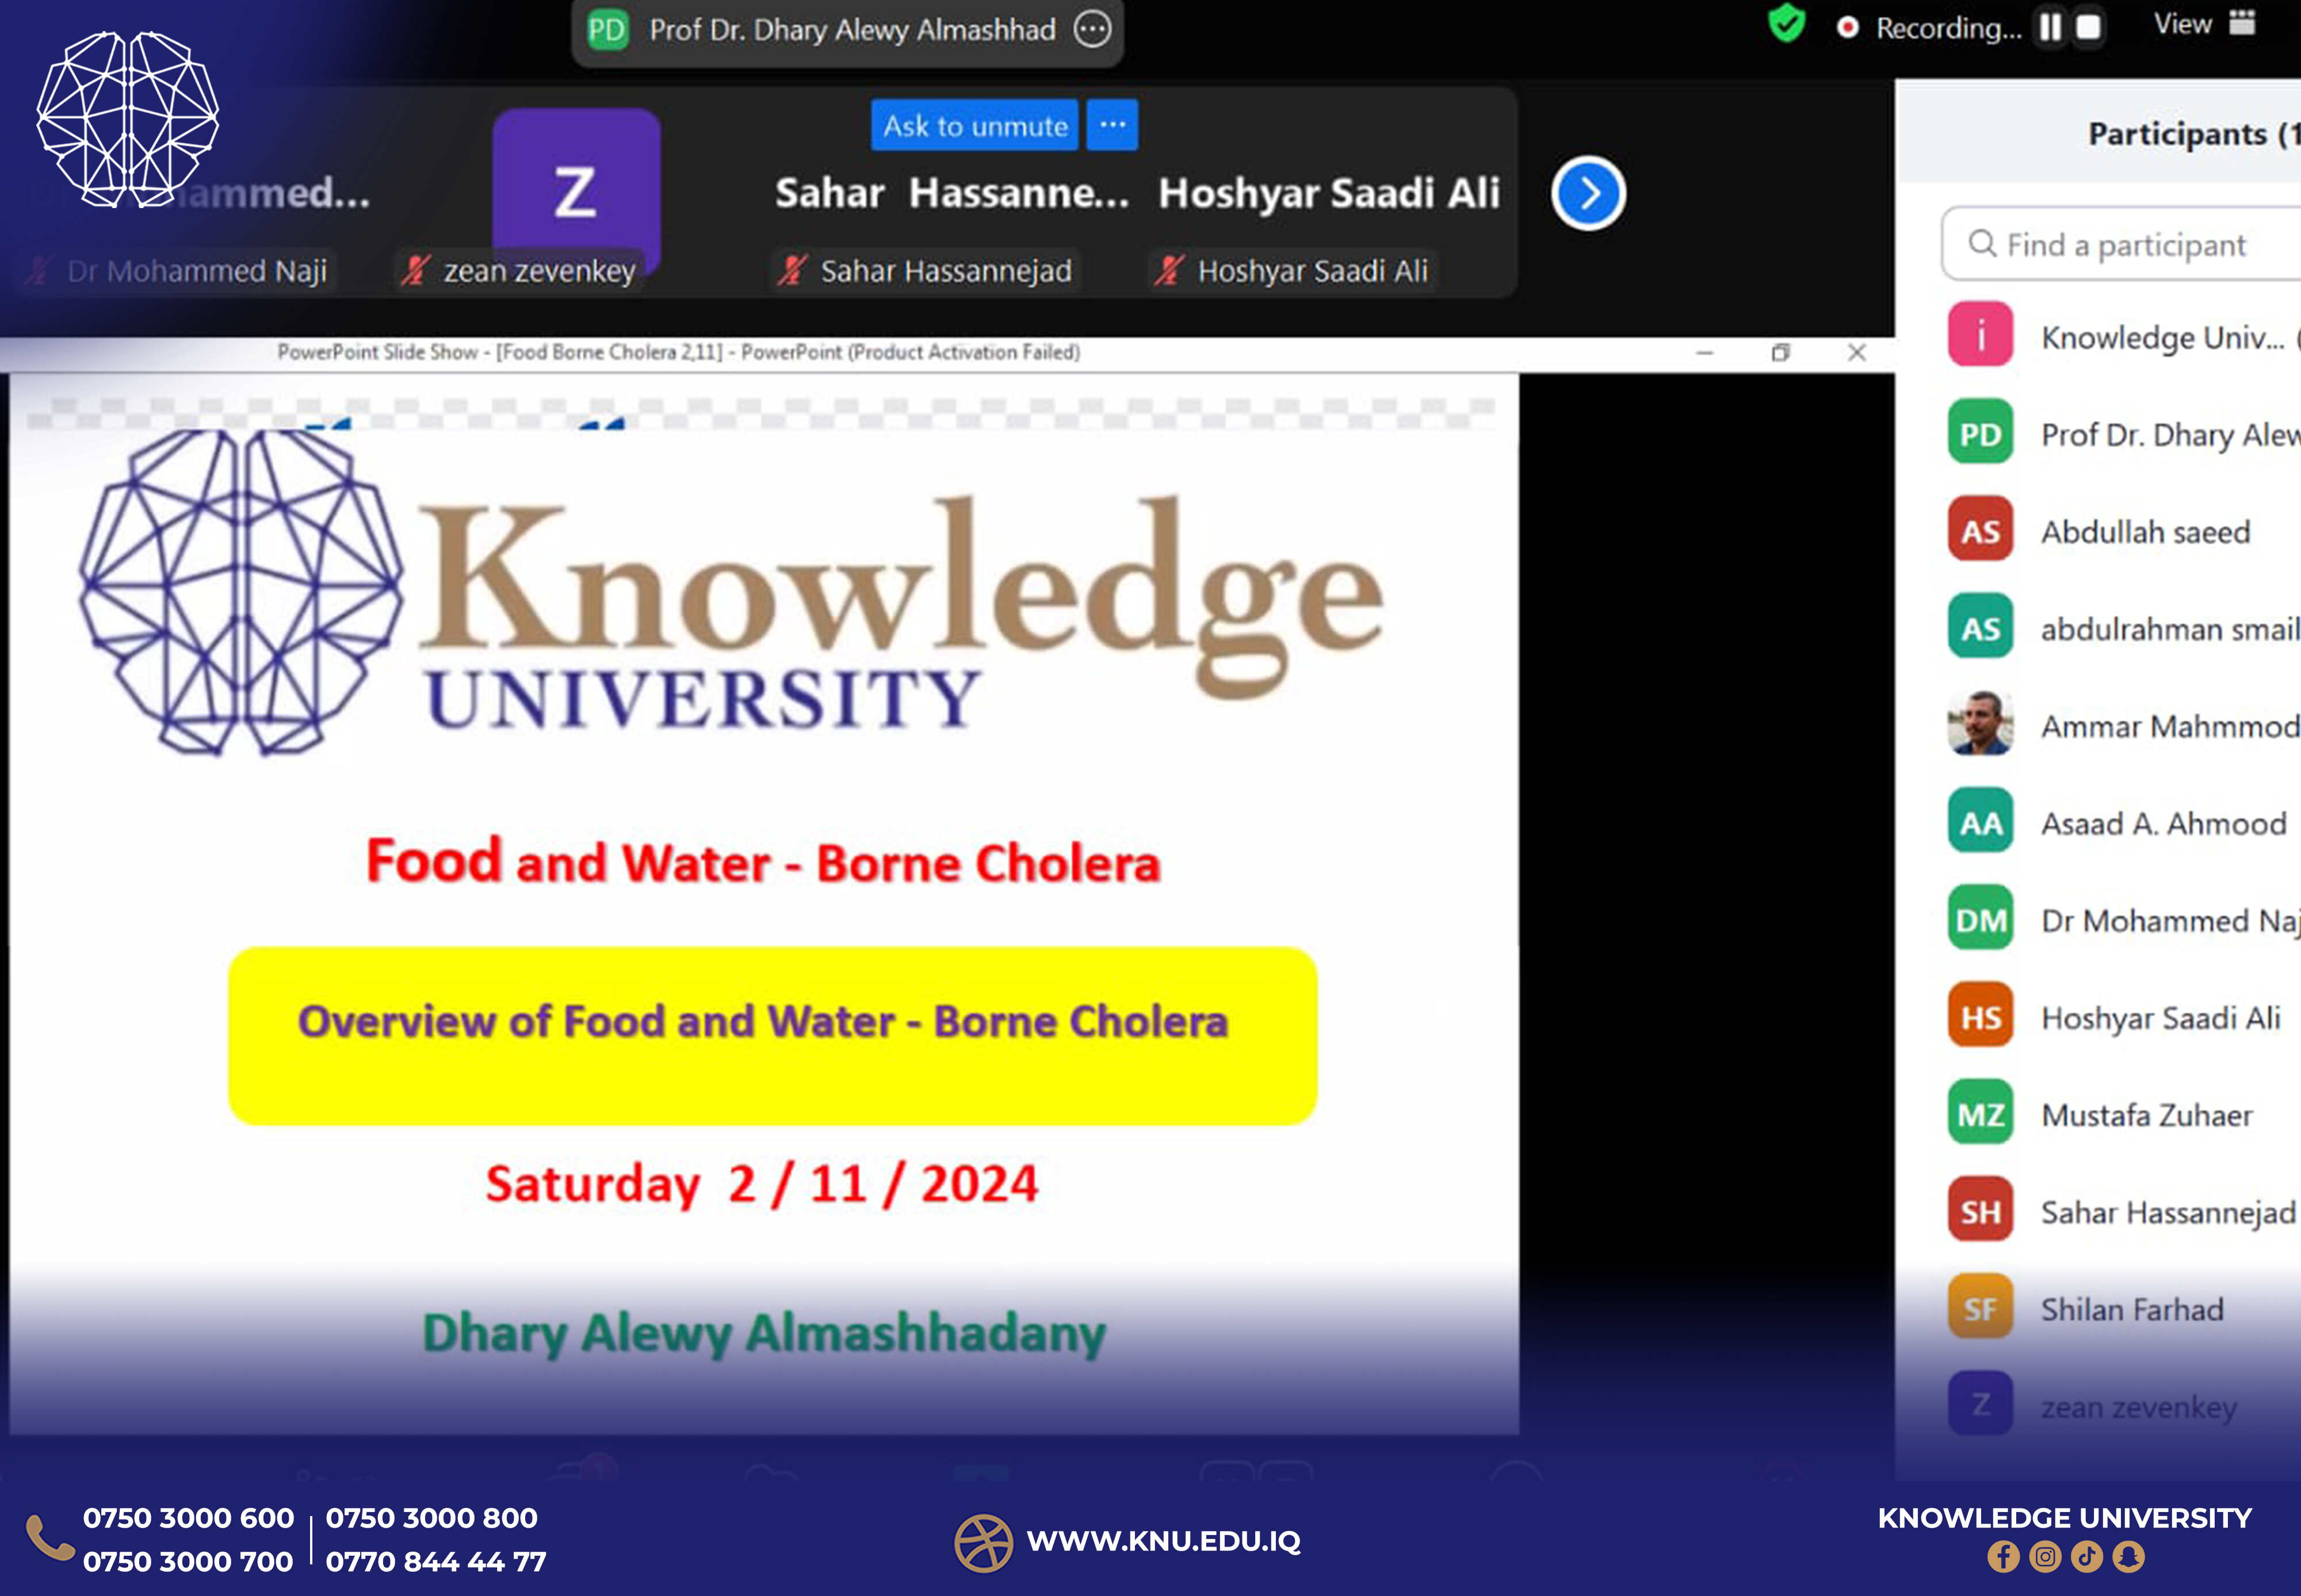Select abdulrahman smail participant row
Image resolution: width=2301 pixels, height=1596 pixels.
point(2123,628)
